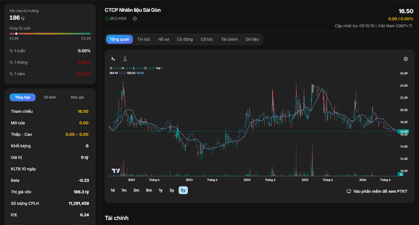The image size is (419, 225).
Task: Click the KLTB 10 ngày row label
Action: [23, 169]
